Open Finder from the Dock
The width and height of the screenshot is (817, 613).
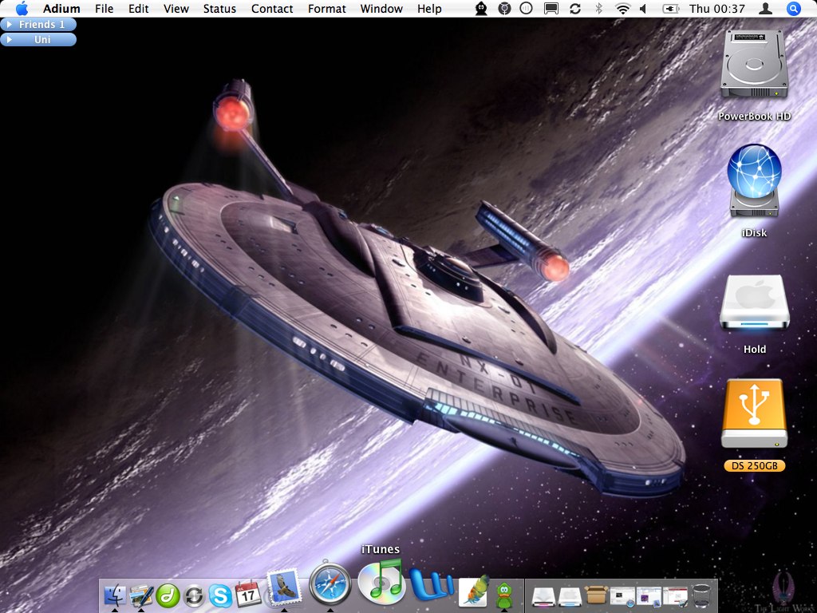pos(115,595)
